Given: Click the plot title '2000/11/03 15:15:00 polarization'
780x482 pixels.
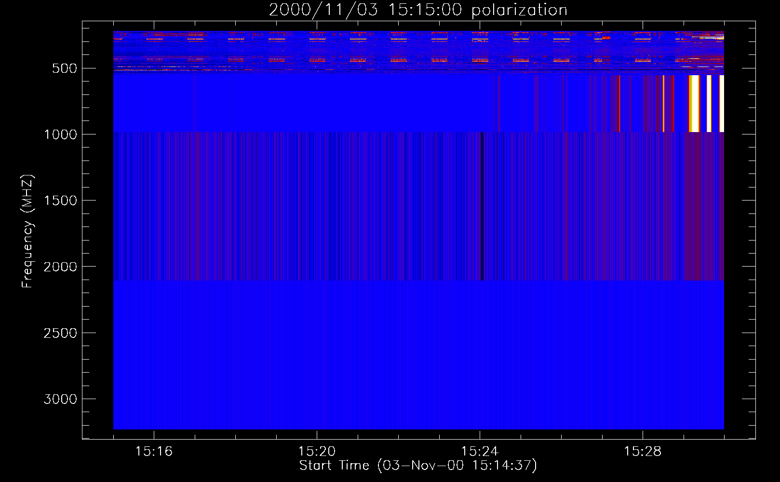Looking at the screenshot, I should [418, 10].
